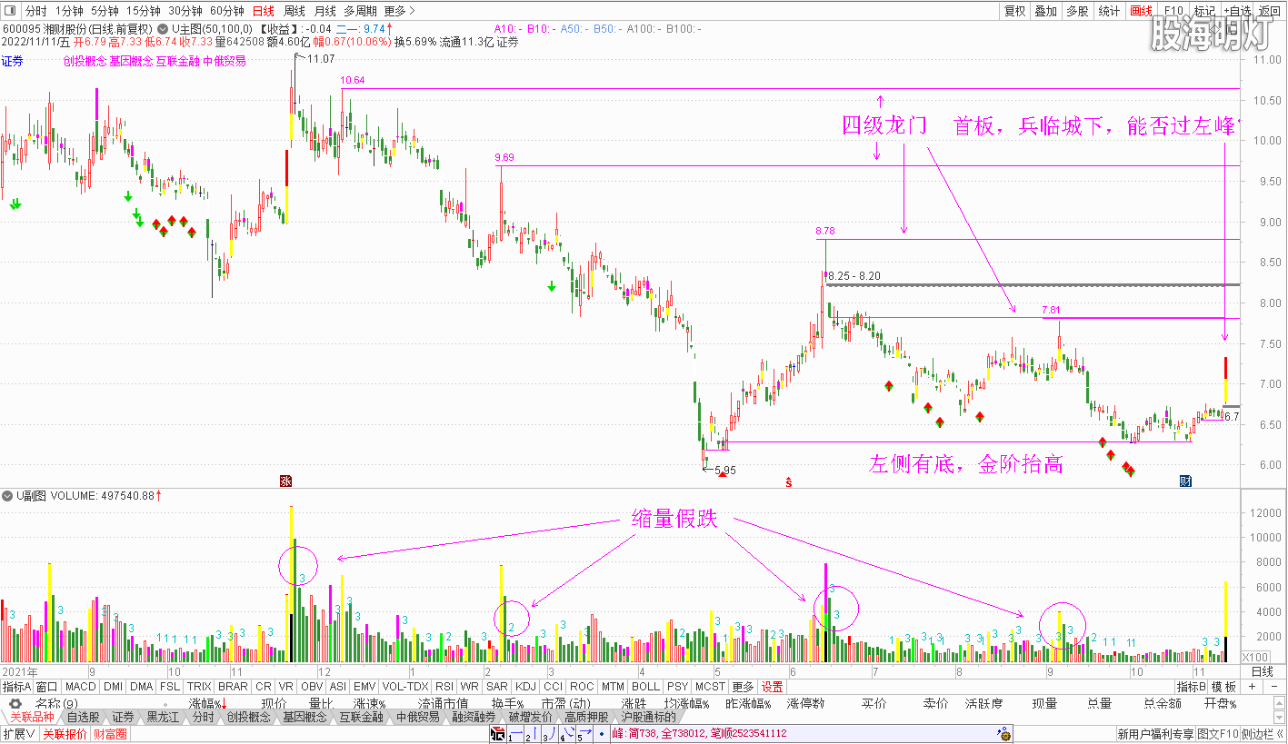Click the sidebar collapse arrows at bottom right

tap(1280, 733)
